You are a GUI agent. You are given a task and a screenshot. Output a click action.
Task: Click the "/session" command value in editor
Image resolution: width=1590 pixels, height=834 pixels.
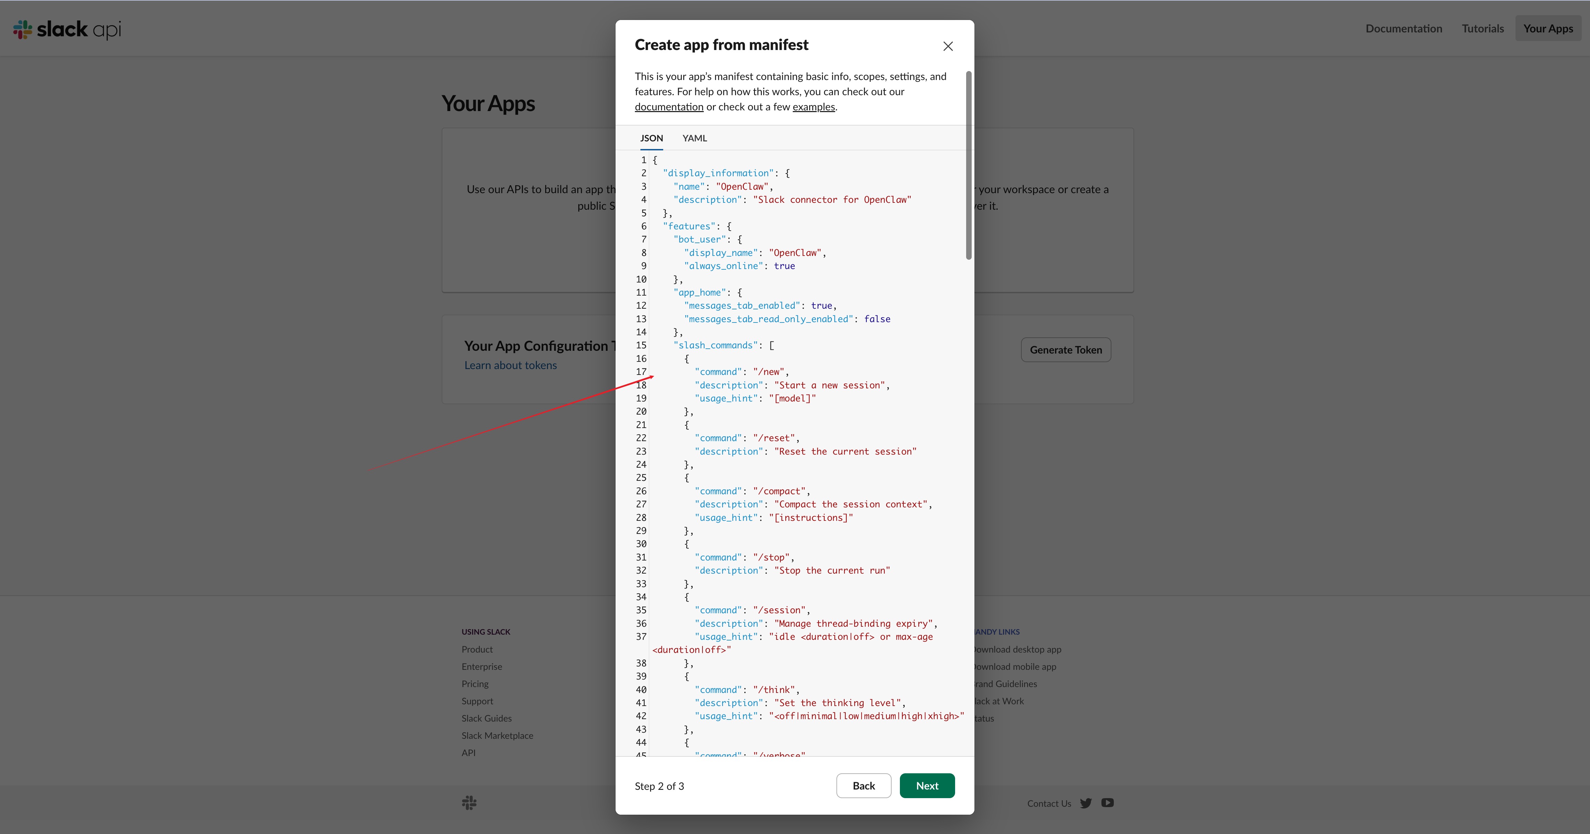pyautogui.click(x=779, y=610)
